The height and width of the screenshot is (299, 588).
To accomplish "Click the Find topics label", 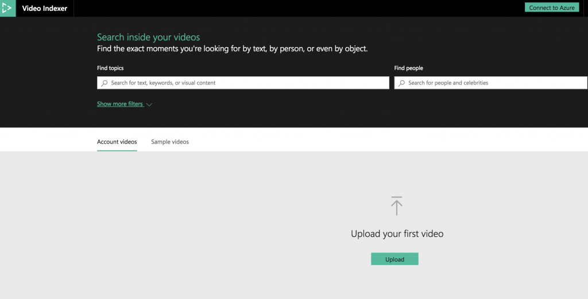I will pyautogui.click(x=110, y=68).
